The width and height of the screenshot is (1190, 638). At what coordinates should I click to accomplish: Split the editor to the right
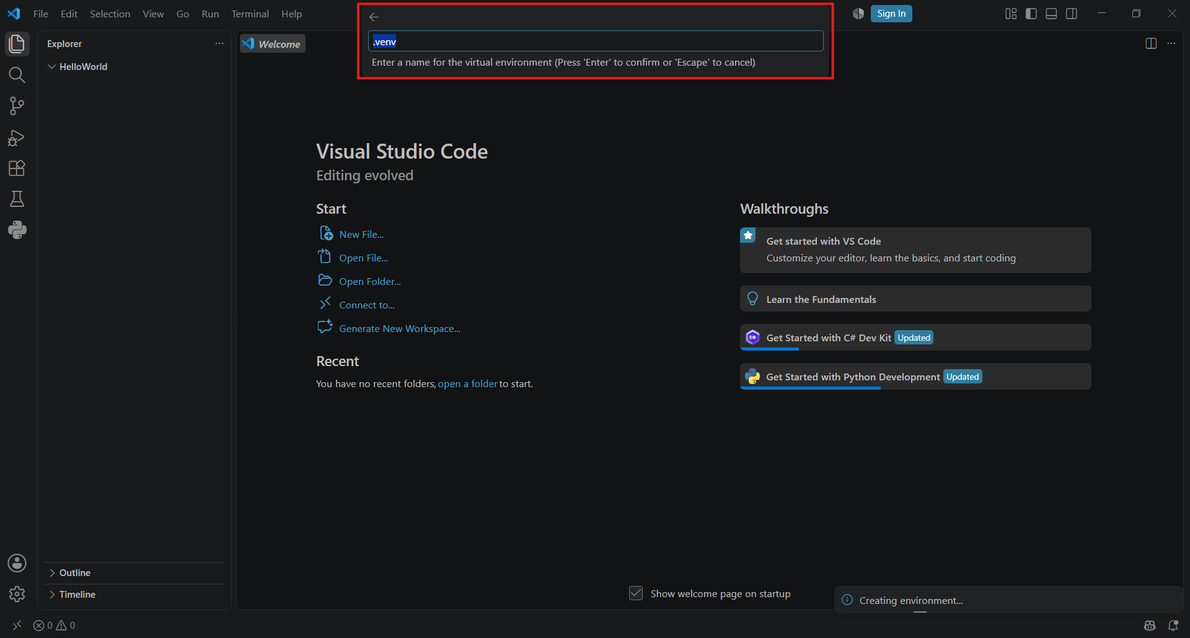(x=1151, y=43)
